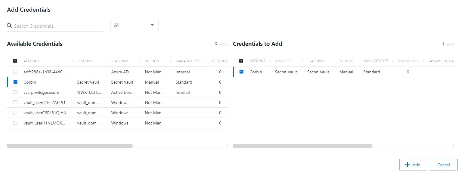Click Manual method cell in Credentials to Add
461x175 pixels.
click(x=346, y=72)
